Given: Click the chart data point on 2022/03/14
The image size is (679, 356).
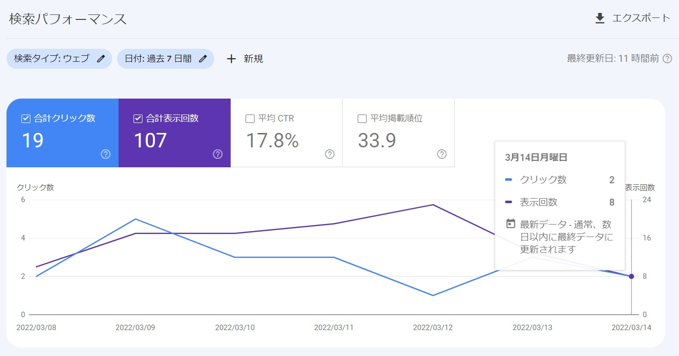Looking at the screenshot, I should [x=631, y=276].
